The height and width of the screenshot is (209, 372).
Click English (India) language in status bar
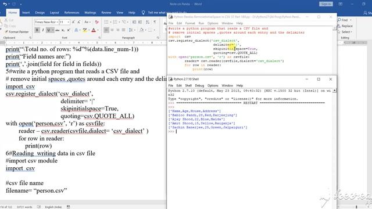53,207
